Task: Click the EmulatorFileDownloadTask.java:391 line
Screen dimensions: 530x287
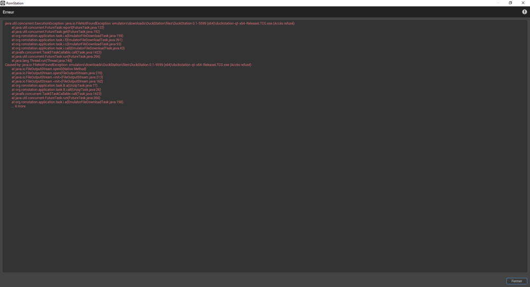Action: [x=67, y=40]
